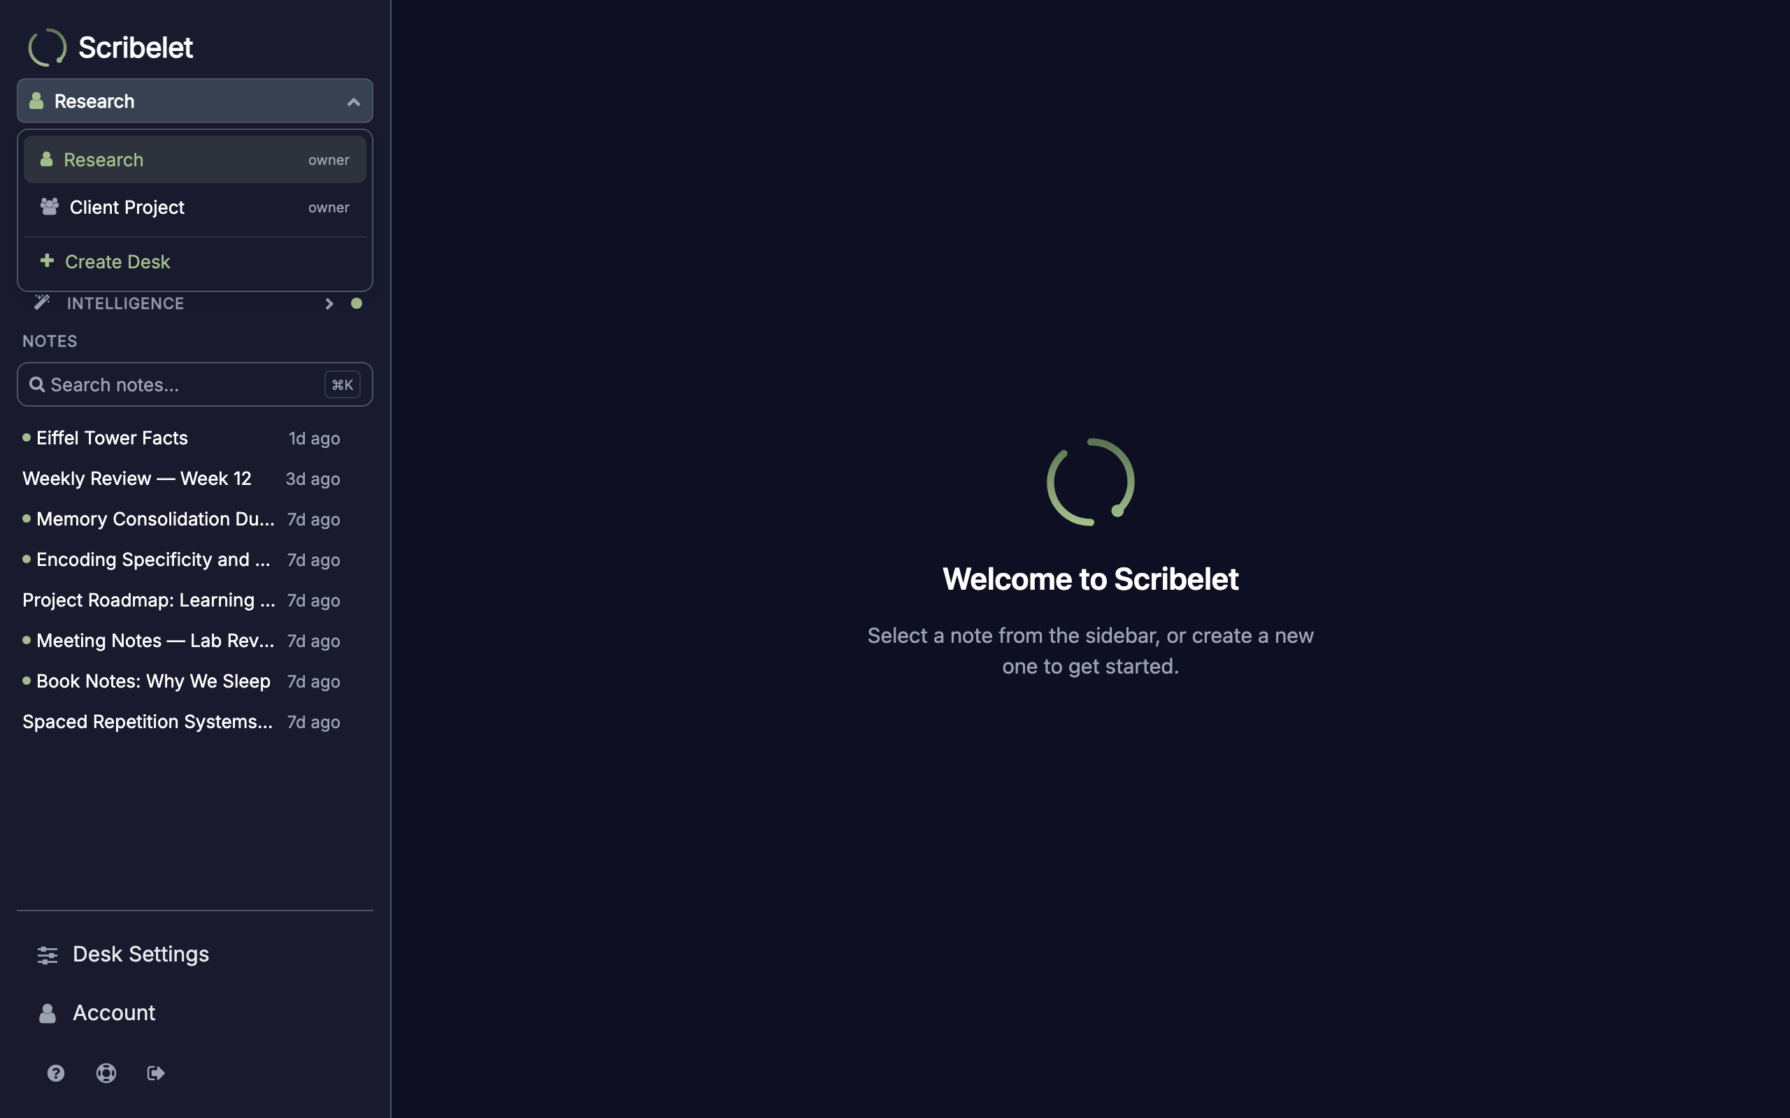Click the ⌘K shortcut badge
Viewport: 1790px width, 1118px height.
[343, 384]
